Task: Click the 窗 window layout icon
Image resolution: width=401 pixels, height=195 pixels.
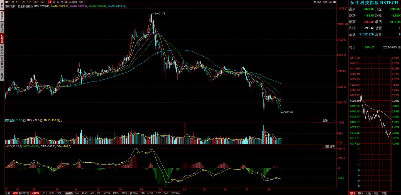Action: (330, 2)
